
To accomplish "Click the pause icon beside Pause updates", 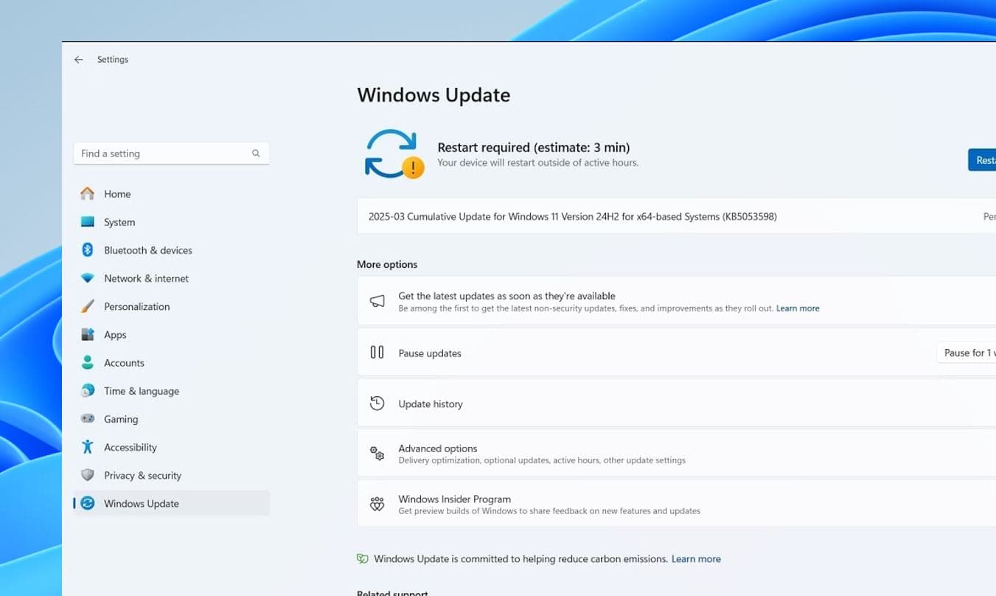I will coord(377,353).
